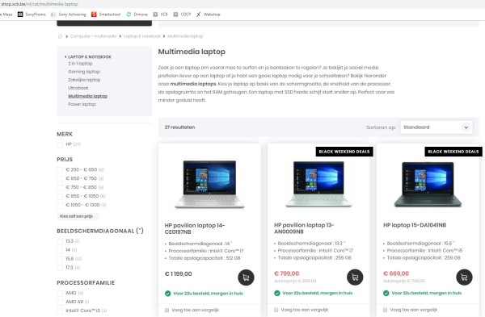Open Gaming laptop category
The width and height of the screenshot is (485, 317).
(84, 72)
